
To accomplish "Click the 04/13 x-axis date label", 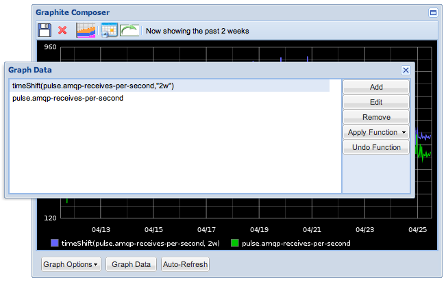I will coord(101,230).
